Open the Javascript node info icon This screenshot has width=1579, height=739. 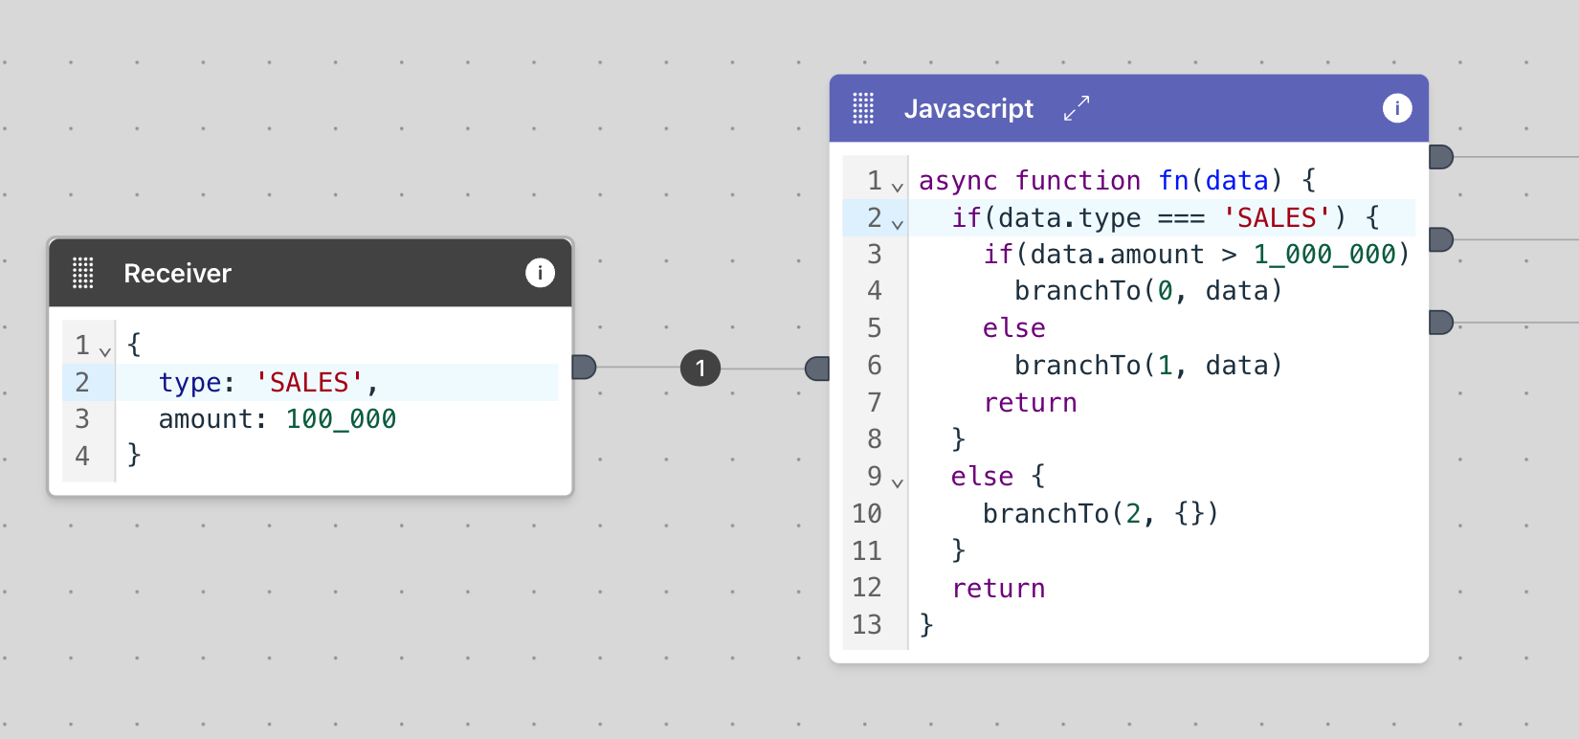point(1396,108)
